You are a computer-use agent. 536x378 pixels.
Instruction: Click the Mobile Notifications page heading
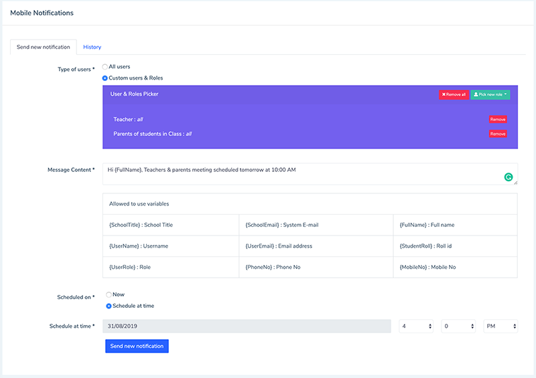tap(42, 13)
